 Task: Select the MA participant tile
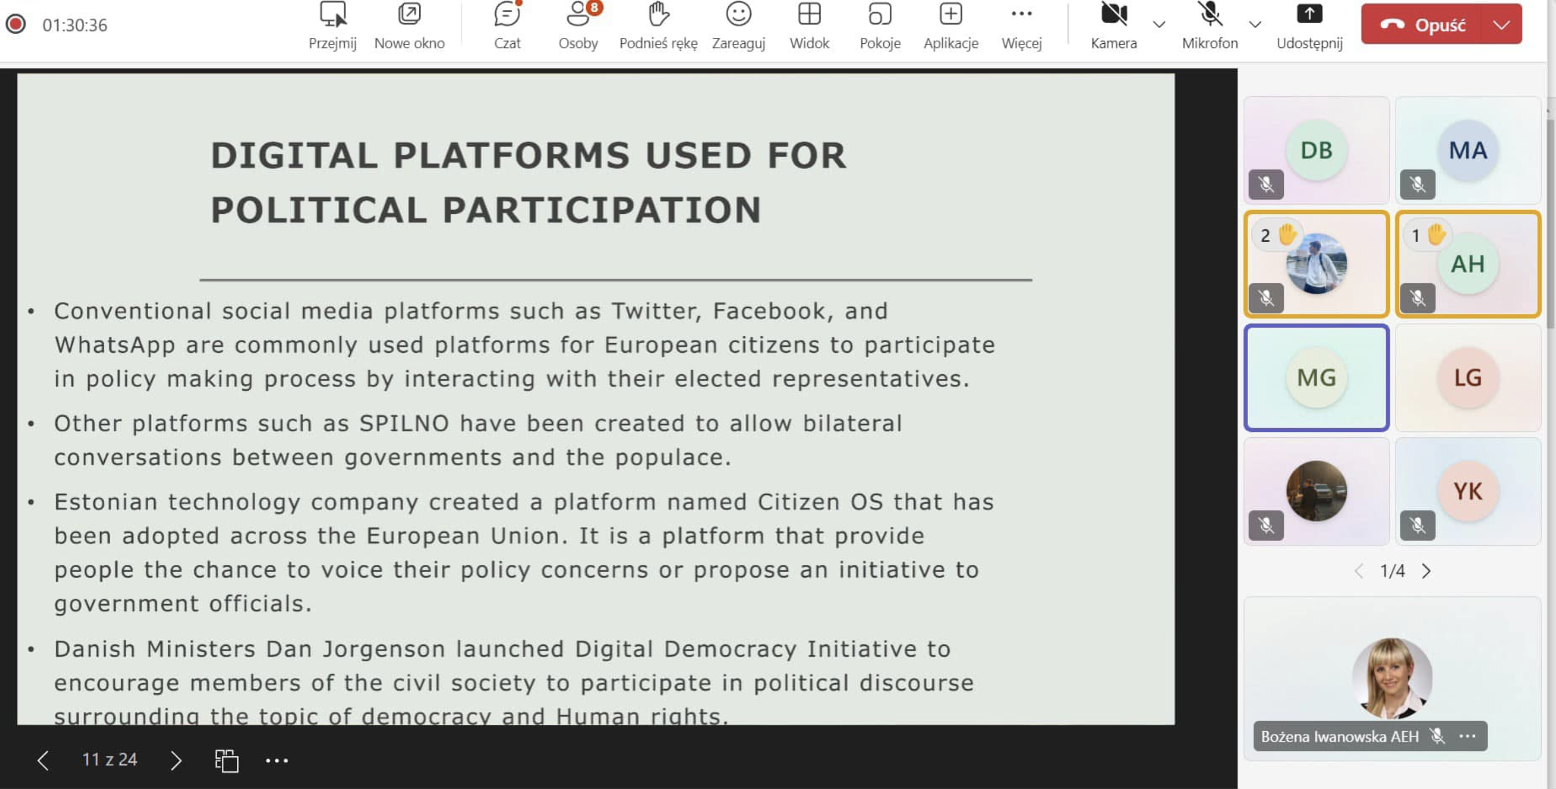(1468, 150)
